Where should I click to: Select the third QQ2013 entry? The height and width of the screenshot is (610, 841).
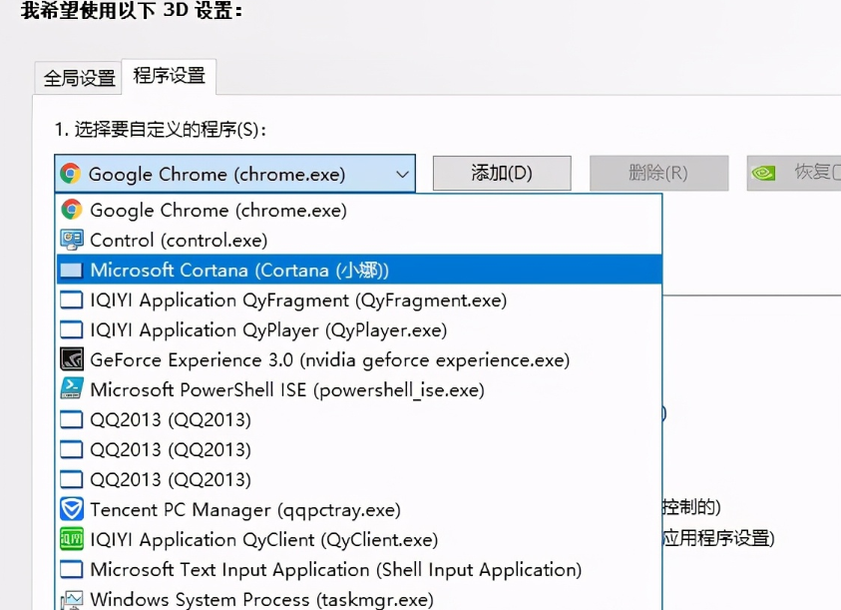[171, 479]
